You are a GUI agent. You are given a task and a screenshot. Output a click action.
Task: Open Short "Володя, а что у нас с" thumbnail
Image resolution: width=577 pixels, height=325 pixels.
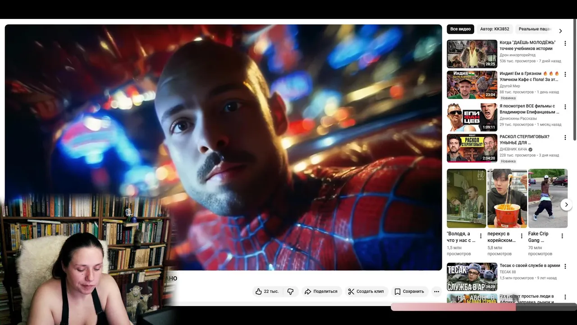[x=467, y=198]
